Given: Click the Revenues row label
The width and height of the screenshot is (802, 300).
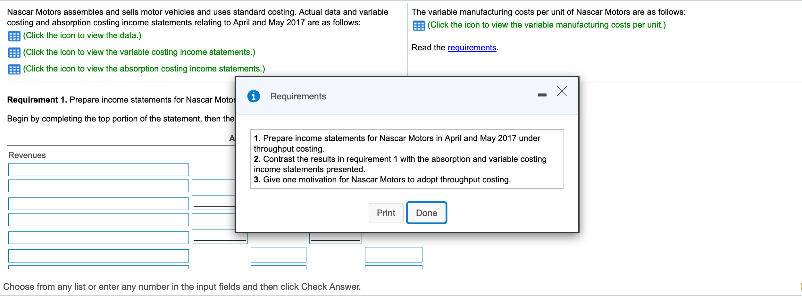Looking at the screenshot, I should pyautogui.click(x=27, y=155).
